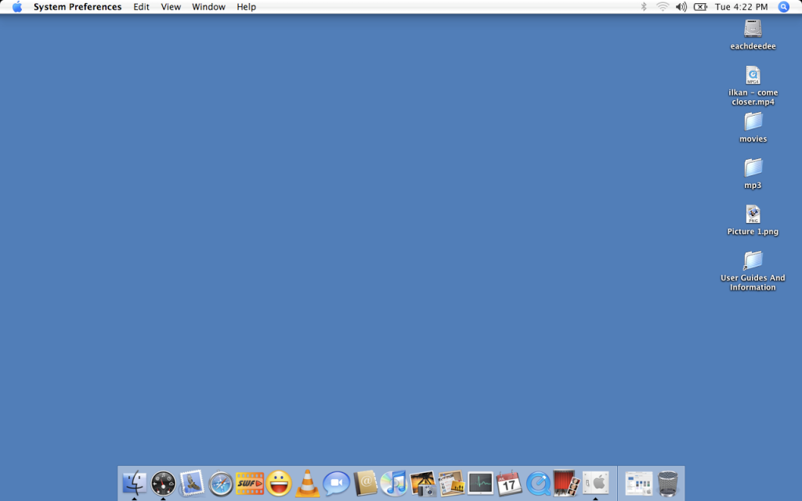
Task: Open the Edit menu
Action: coord(141,7)
